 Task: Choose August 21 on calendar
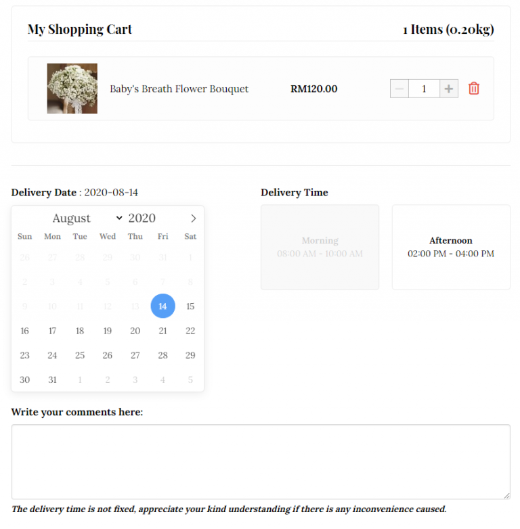pyautogui.click(x=162, y=331)
